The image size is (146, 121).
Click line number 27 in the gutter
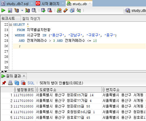[6, 51]
